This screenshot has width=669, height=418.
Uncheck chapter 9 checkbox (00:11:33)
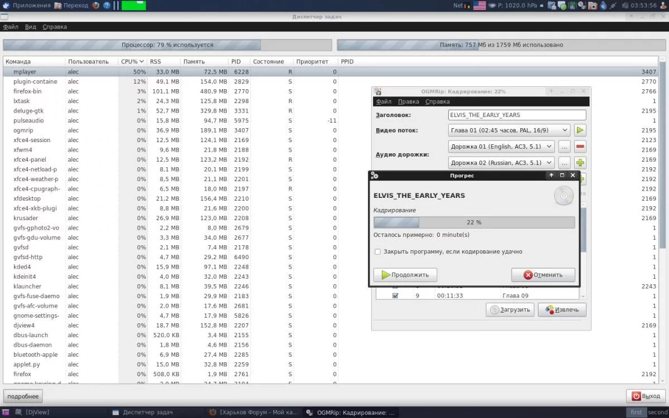click(395, 295)
